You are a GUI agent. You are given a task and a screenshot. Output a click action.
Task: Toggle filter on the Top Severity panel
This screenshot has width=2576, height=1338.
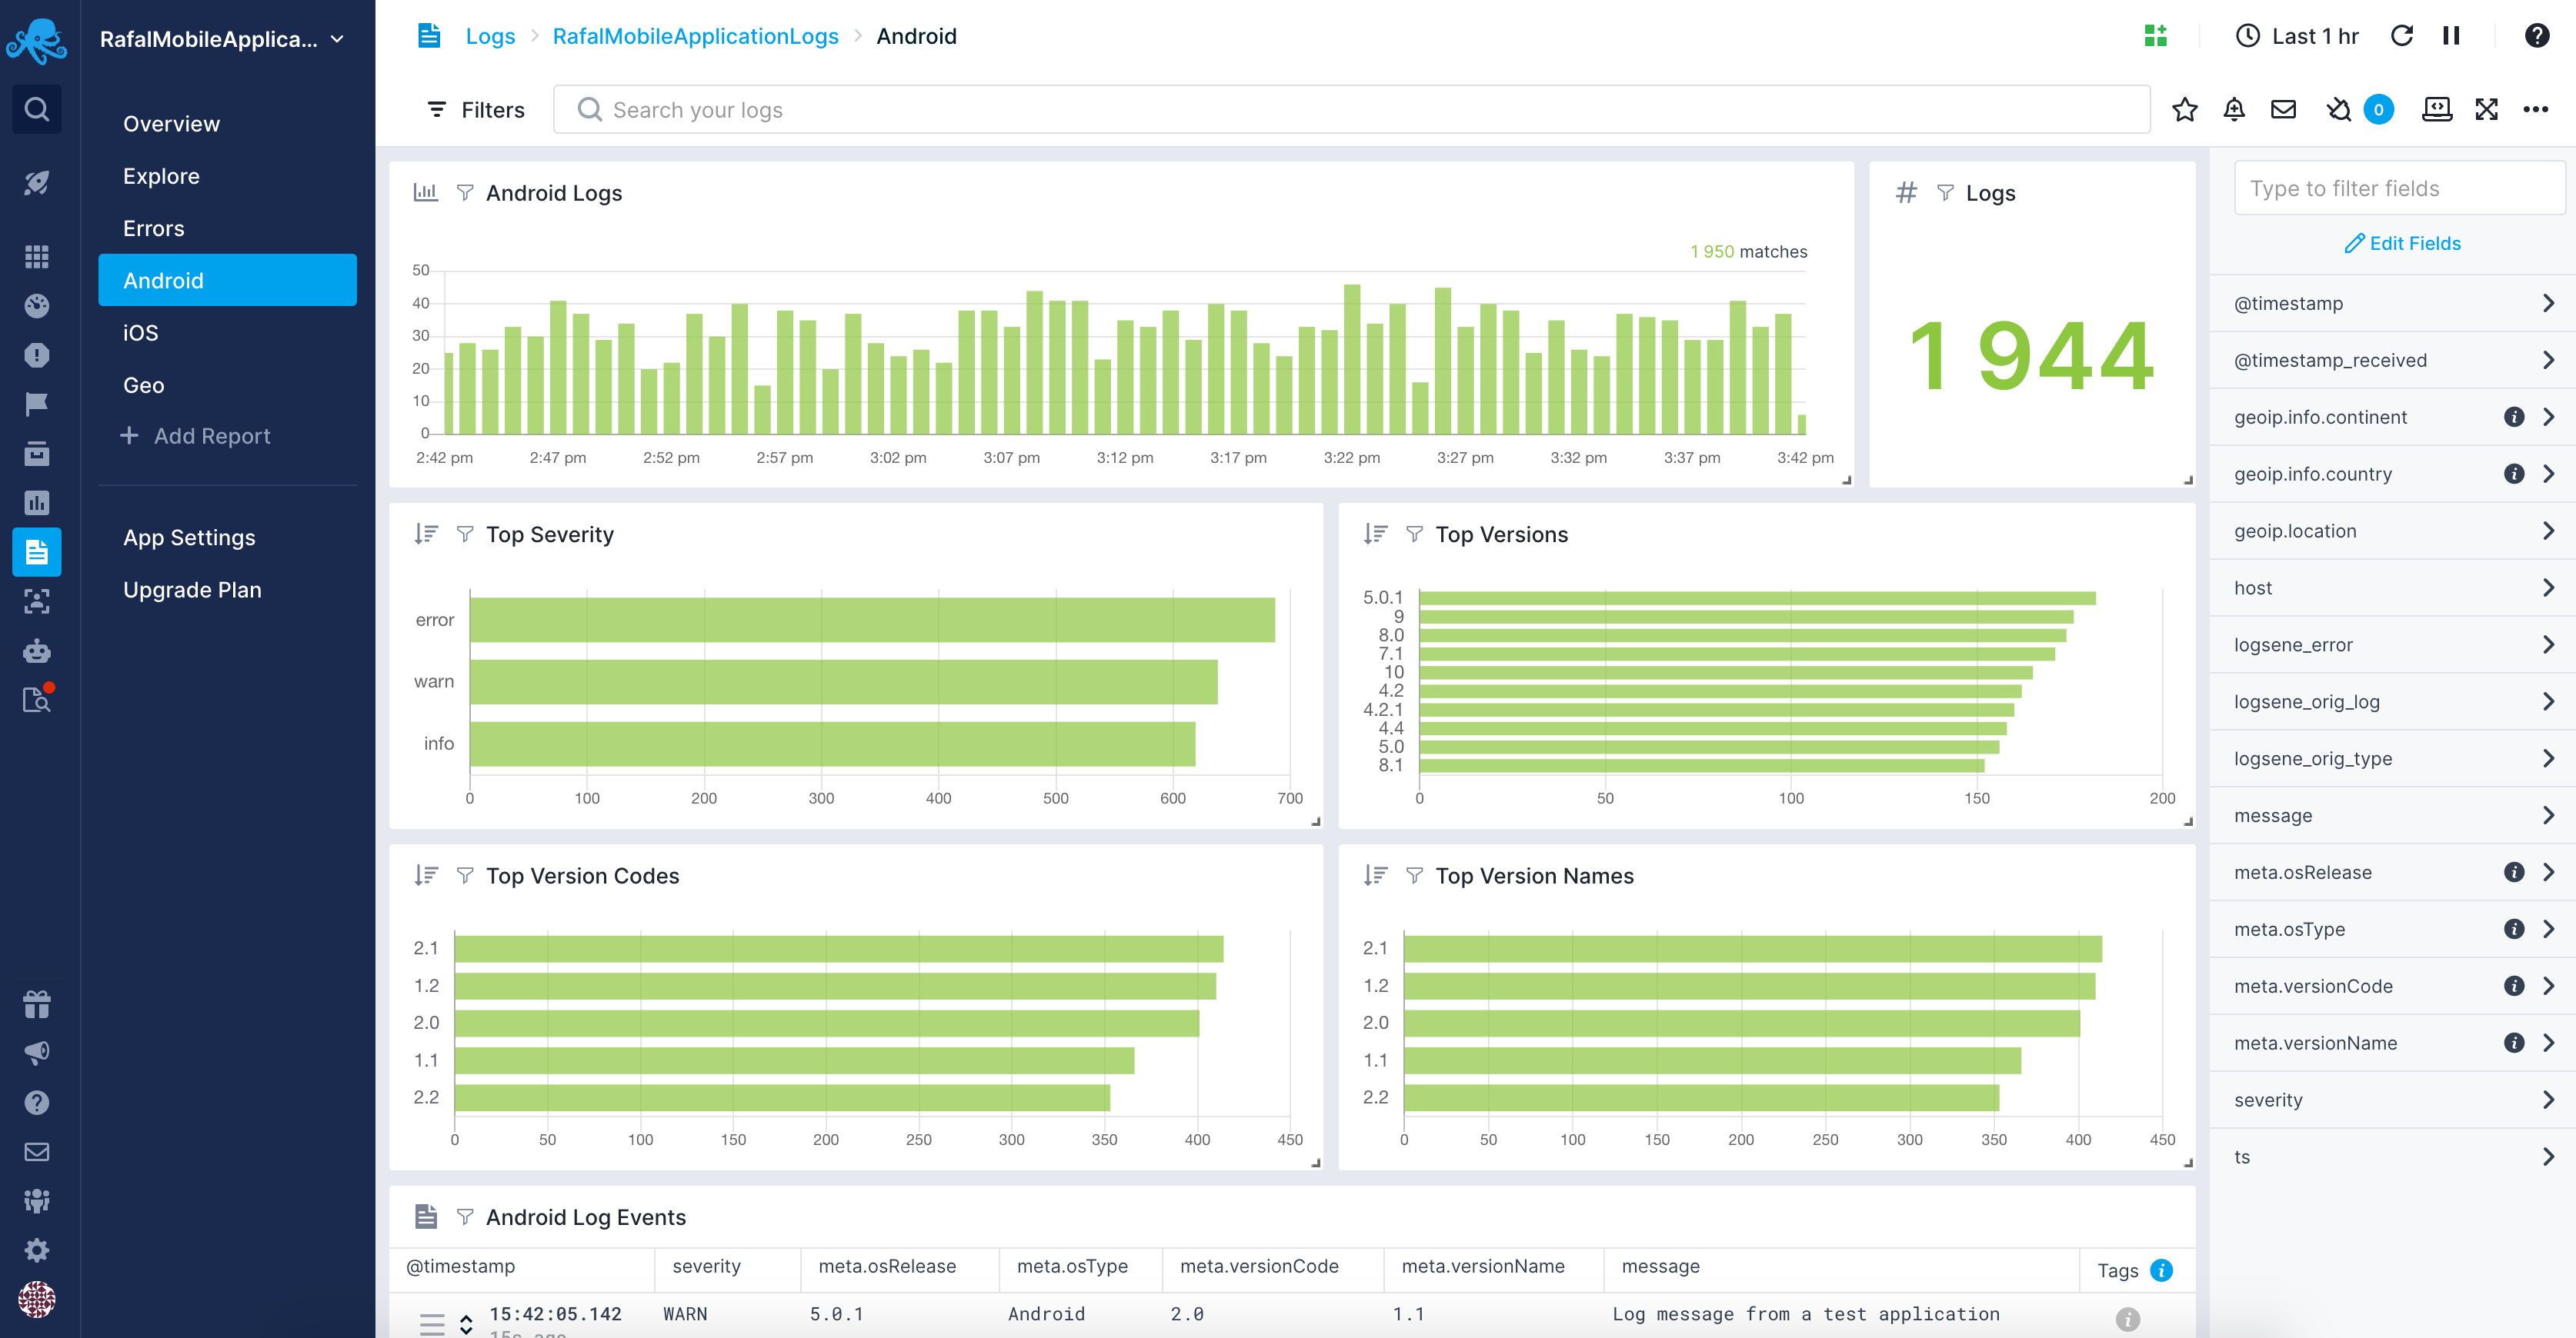click(x=465, y=534)
